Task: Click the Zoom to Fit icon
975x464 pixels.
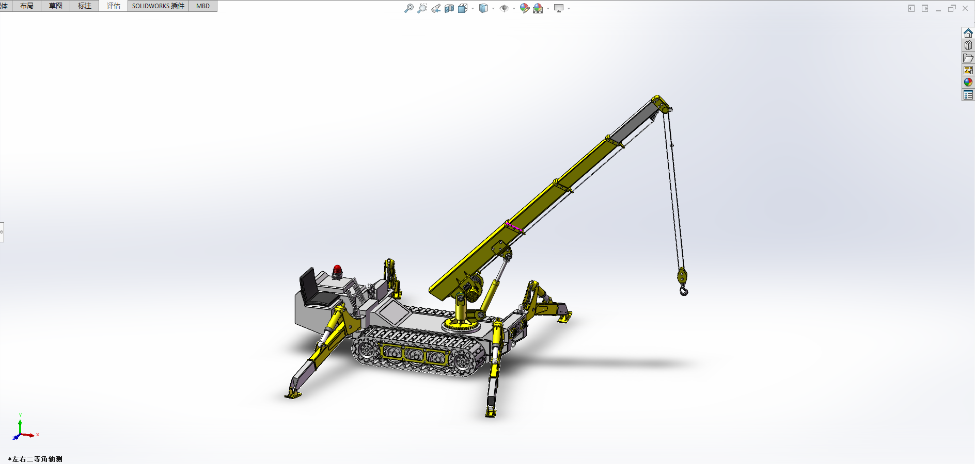Action: point(409,8)
